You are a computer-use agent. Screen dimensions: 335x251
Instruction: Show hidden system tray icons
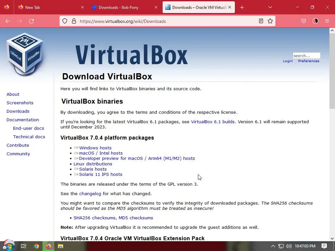[273, 246]
